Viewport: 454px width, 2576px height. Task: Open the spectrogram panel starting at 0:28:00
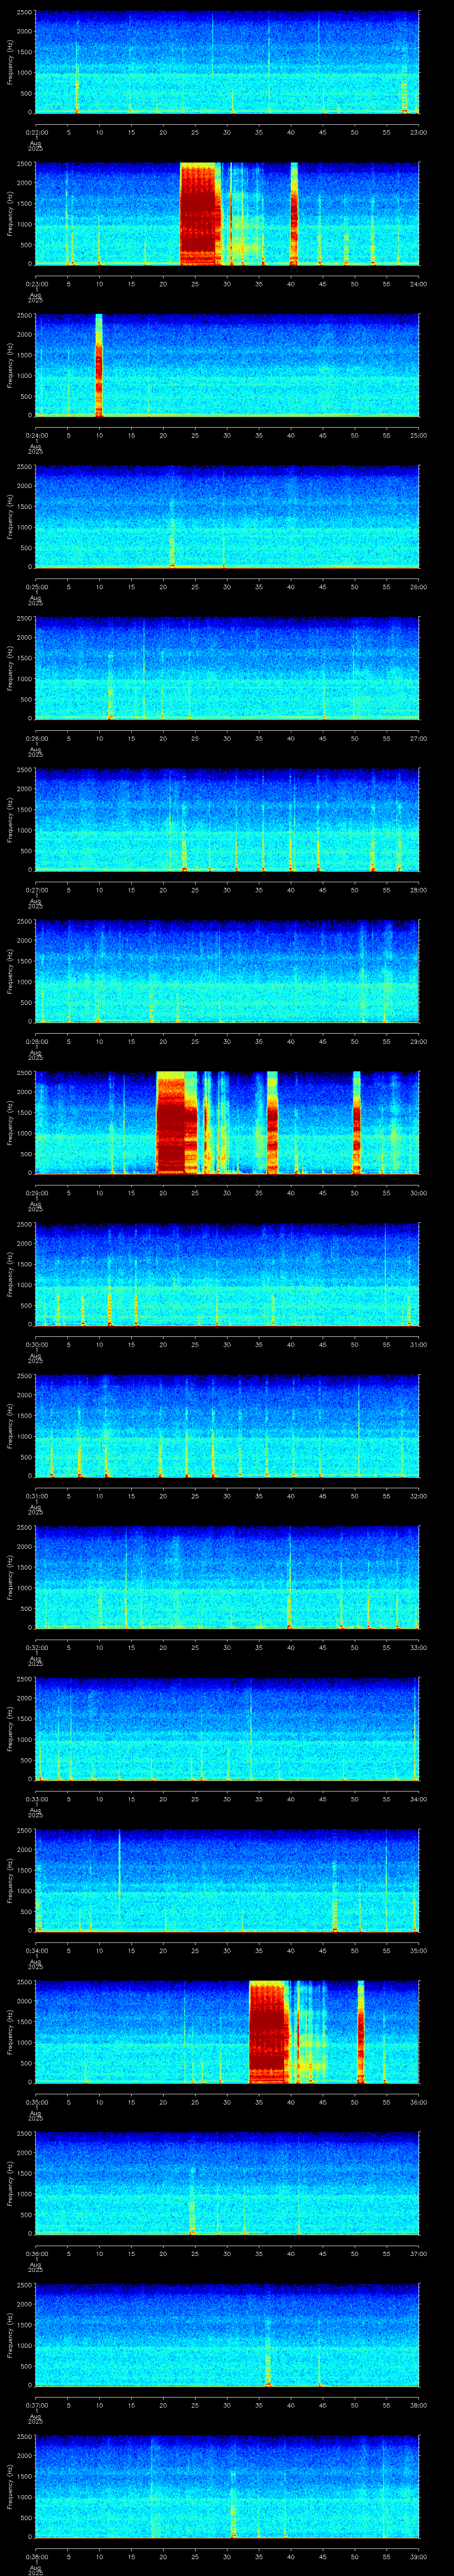tap(227, 971)
